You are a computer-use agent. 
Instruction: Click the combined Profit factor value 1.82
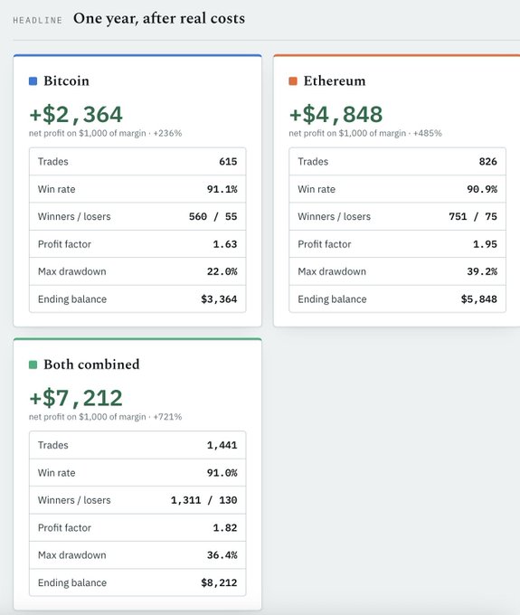(225, 527)
